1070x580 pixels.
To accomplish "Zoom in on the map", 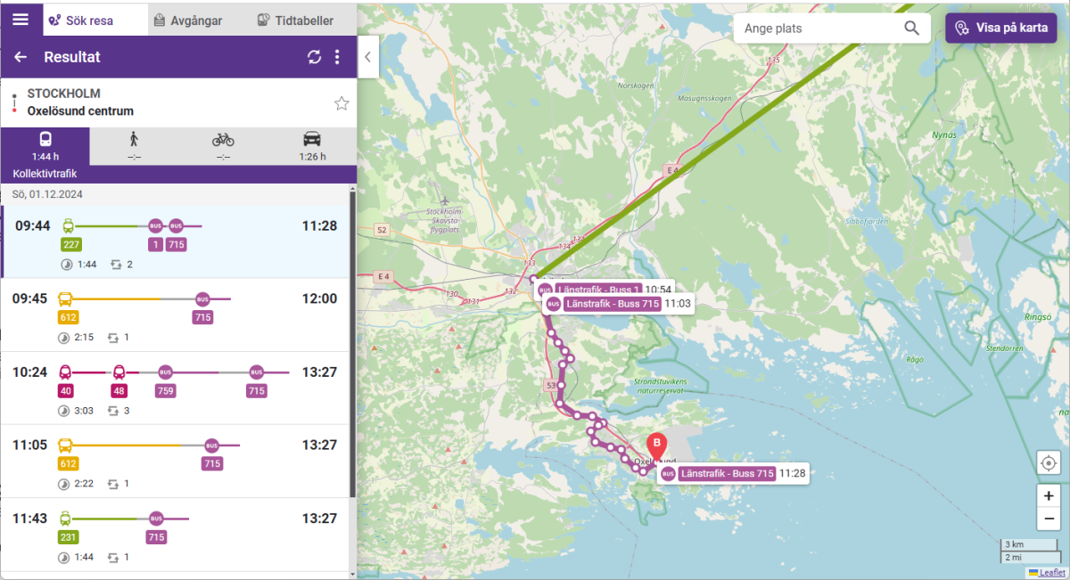I will (x=1049, y=496).
